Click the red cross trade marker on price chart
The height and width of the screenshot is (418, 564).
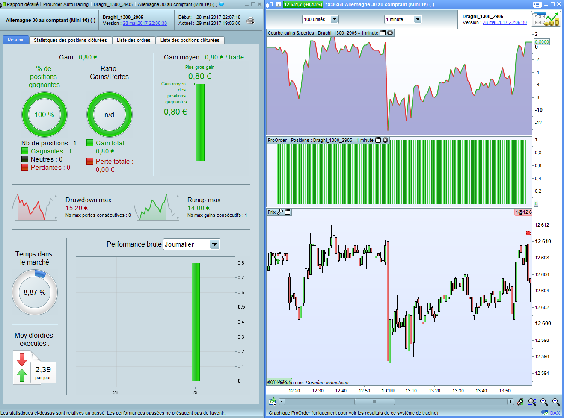coord(528,233)
